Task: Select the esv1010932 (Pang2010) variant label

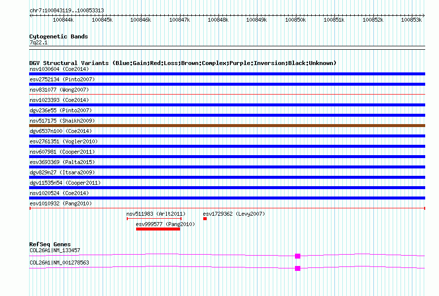Action: coord(60,203)
